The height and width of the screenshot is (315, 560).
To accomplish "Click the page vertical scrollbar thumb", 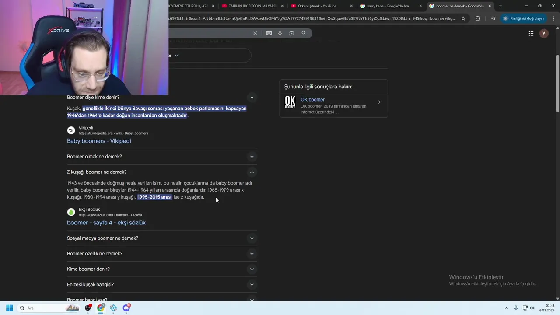I will (x=557, y=83).
